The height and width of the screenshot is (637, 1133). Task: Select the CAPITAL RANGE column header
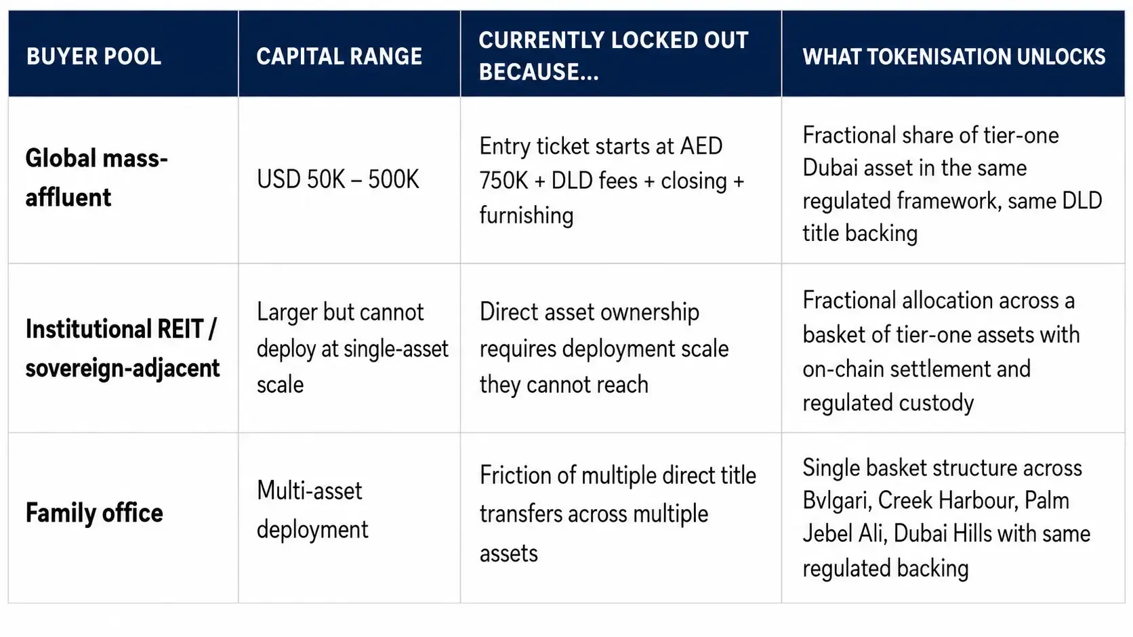pos(349,54)
